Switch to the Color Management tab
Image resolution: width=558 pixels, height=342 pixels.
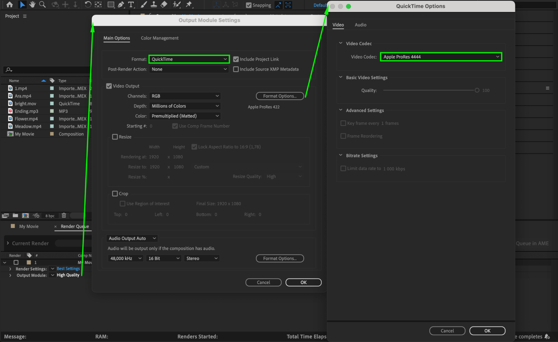tap(159, 38)
